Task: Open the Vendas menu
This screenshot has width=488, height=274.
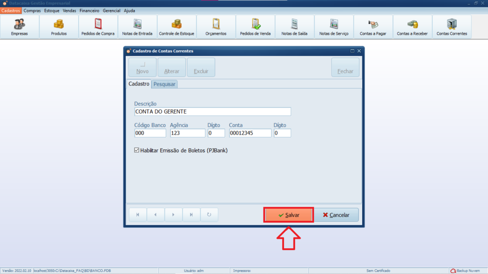Action: (69, 10)
